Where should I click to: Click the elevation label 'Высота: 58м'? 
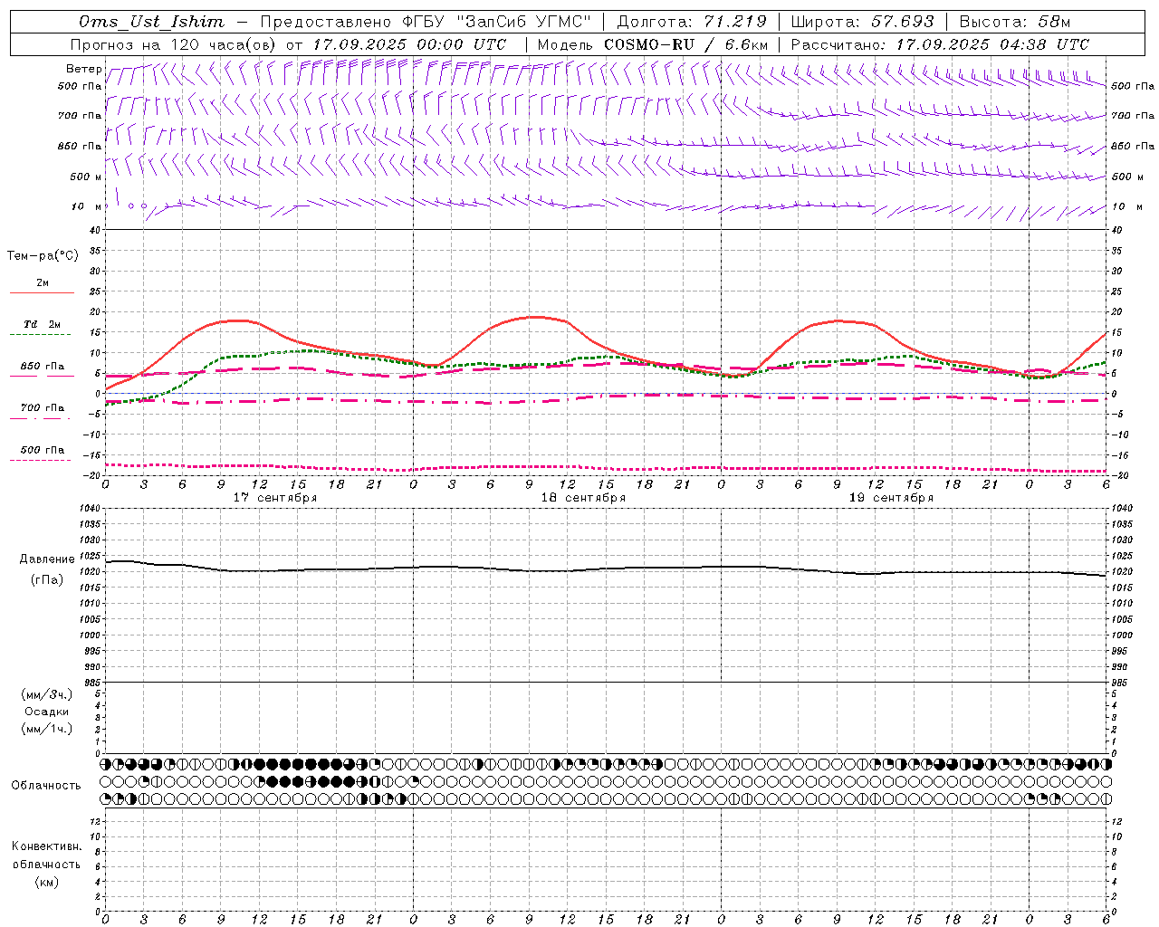click(x=1015, y=22)
